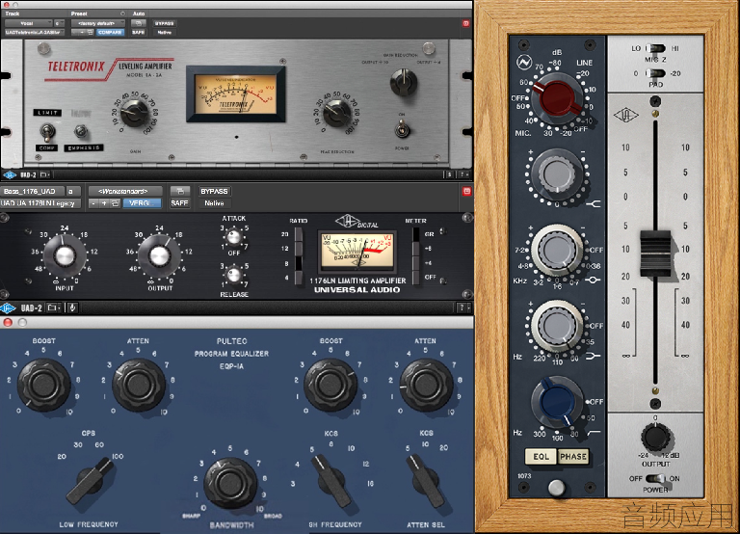740x534 pixels.
Task: Click SAFE in the LA-2A header
Action: coord(139,33)
